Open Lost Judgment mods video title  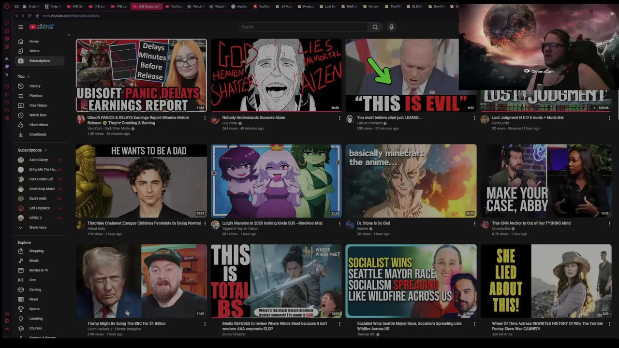click(528, 118)
